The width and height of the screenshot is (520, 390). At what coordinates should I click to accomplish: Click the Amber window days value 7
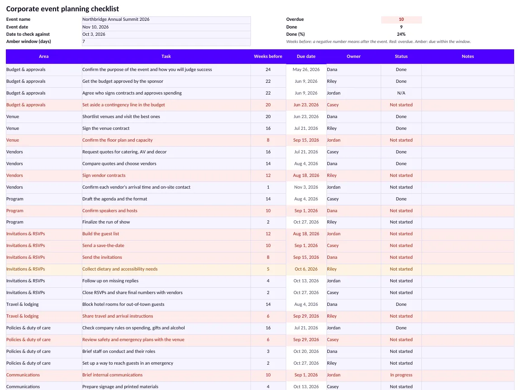point(166,42)
